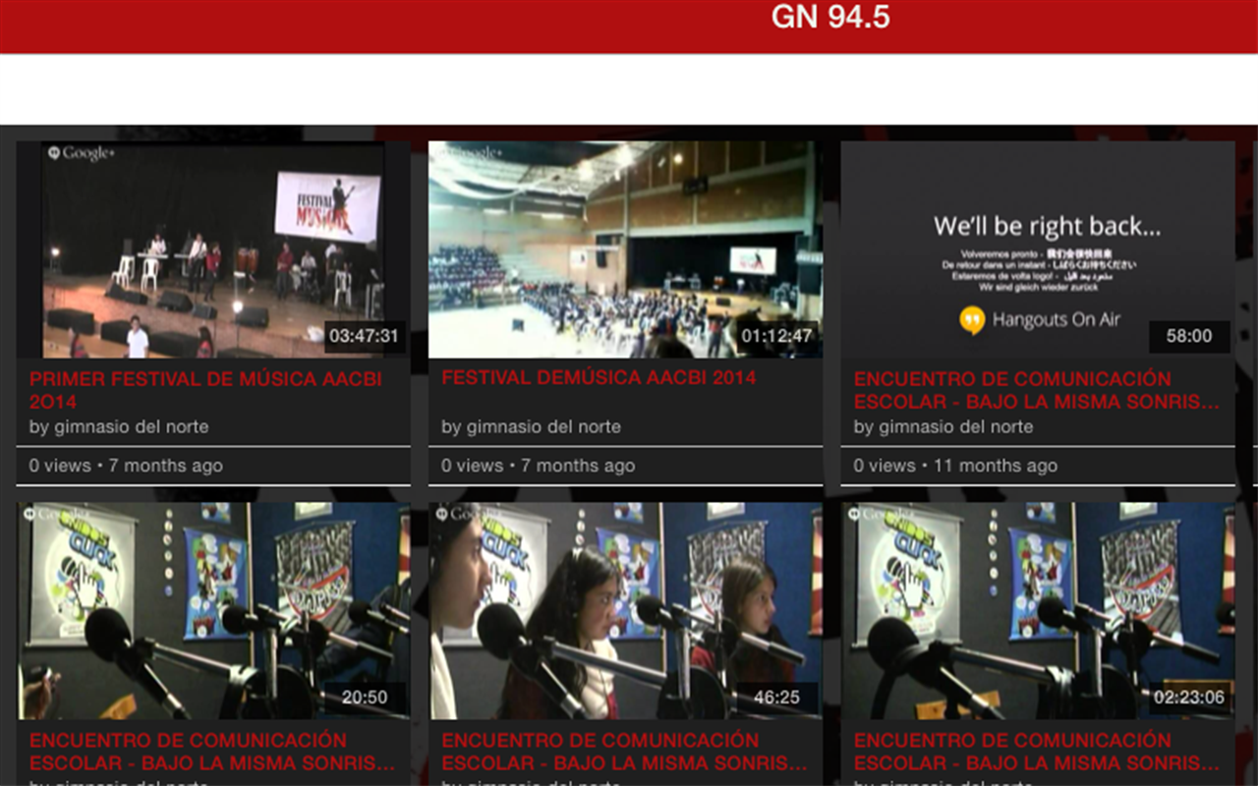This screenshot has width=1258, height=786.
Task: Open the channel name under Festival Demúsica
Action: pos(531,426)
